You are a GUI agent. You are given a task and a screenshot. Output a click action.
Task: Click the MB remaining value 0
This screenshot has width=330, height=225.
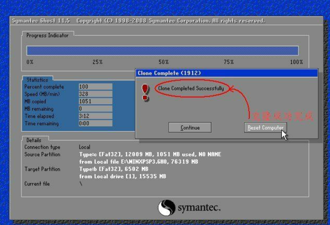coord(95,109)
